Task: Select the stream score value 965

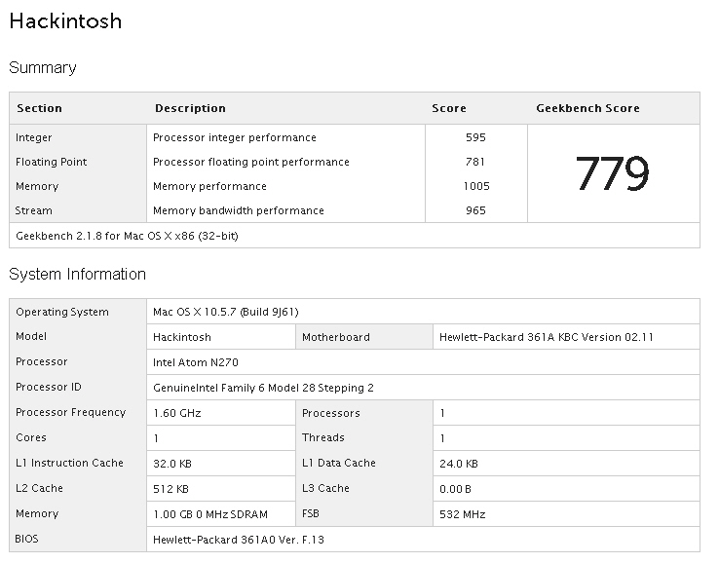Action: [x=476, y=210]
